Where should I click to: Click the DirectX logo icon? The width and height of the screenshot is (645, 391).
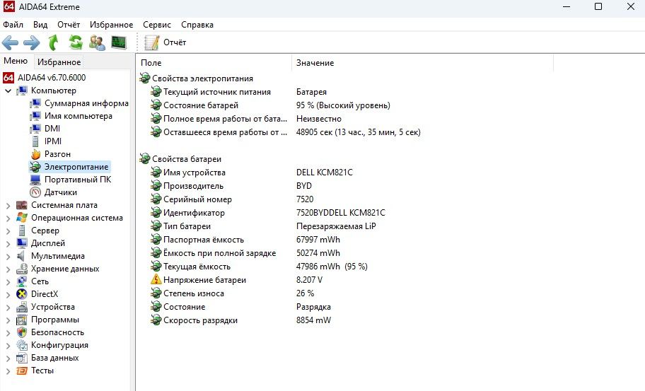22,294
